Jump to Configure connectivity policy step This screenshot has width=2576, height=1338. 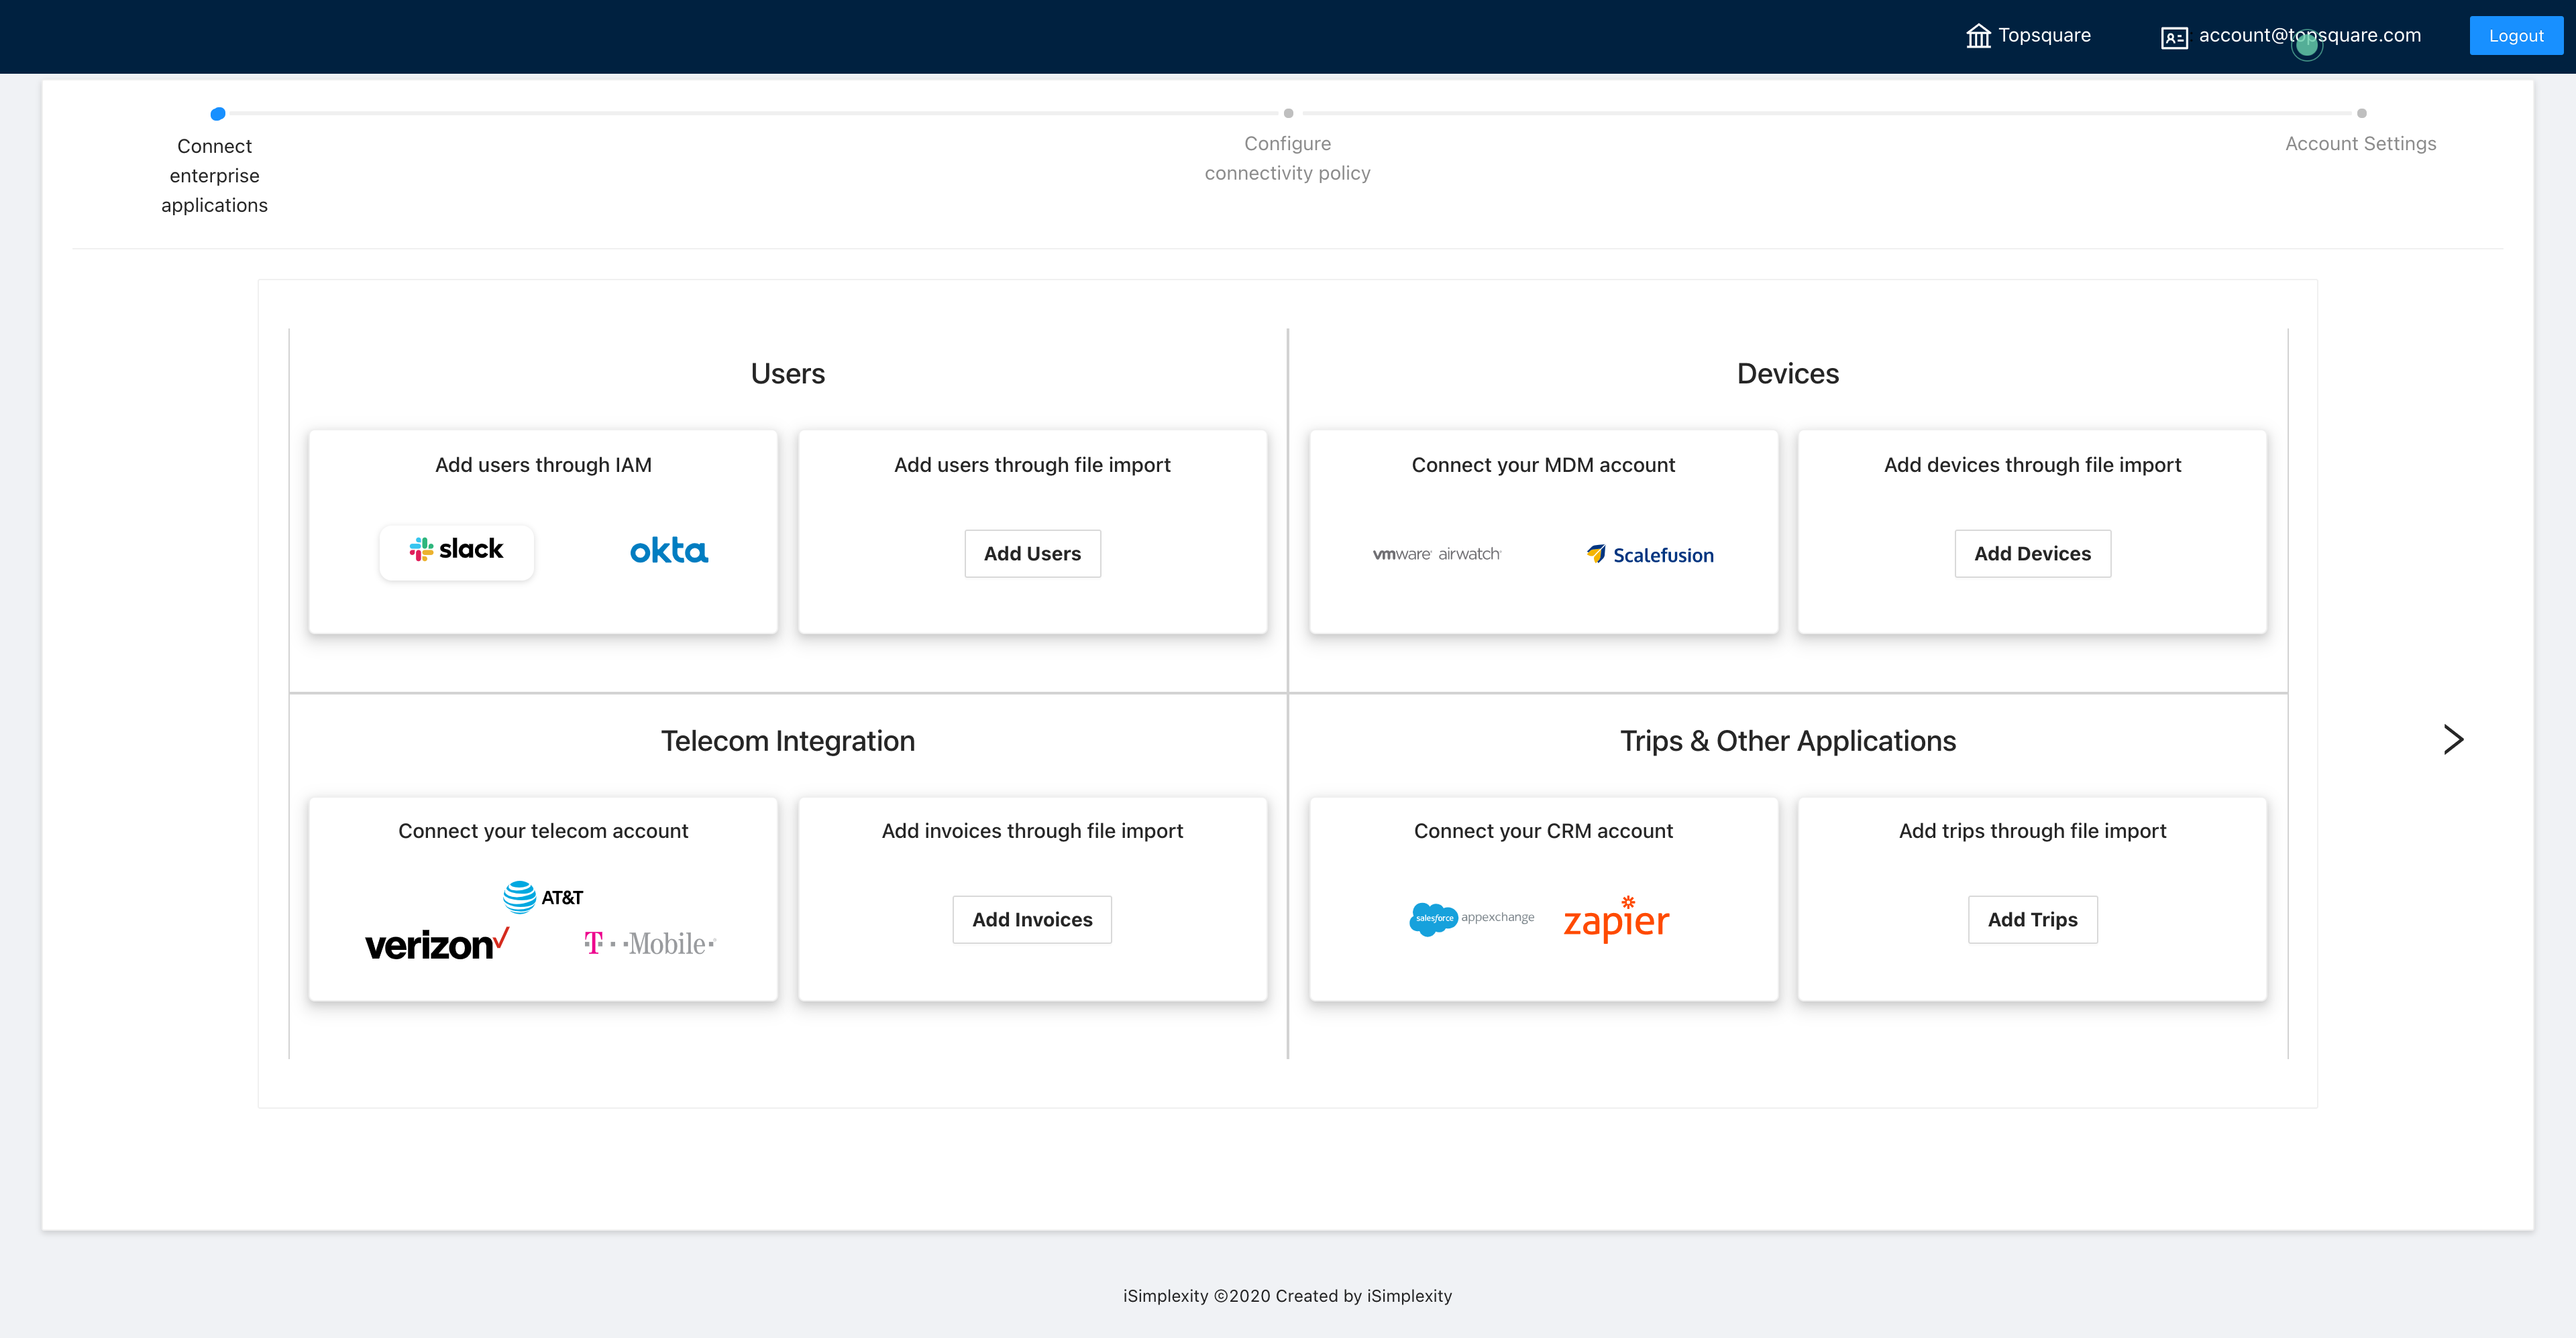[1287, 157]
